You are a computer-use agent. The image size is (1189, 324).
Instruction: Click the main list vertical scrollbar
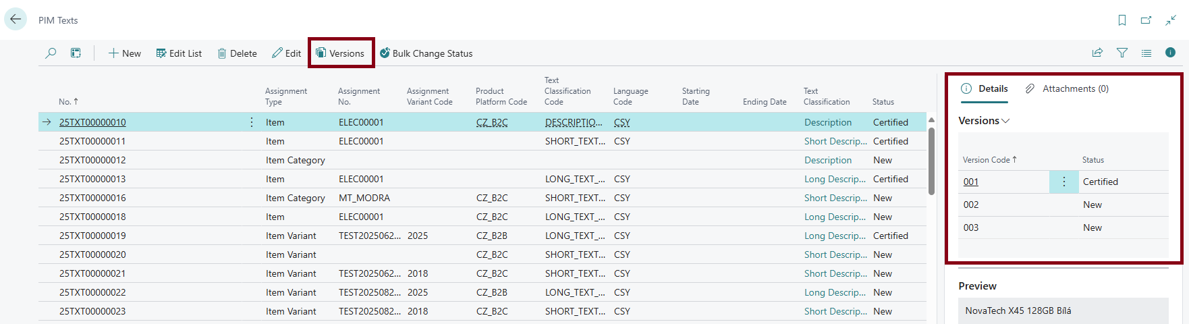(x=931, y=161)
